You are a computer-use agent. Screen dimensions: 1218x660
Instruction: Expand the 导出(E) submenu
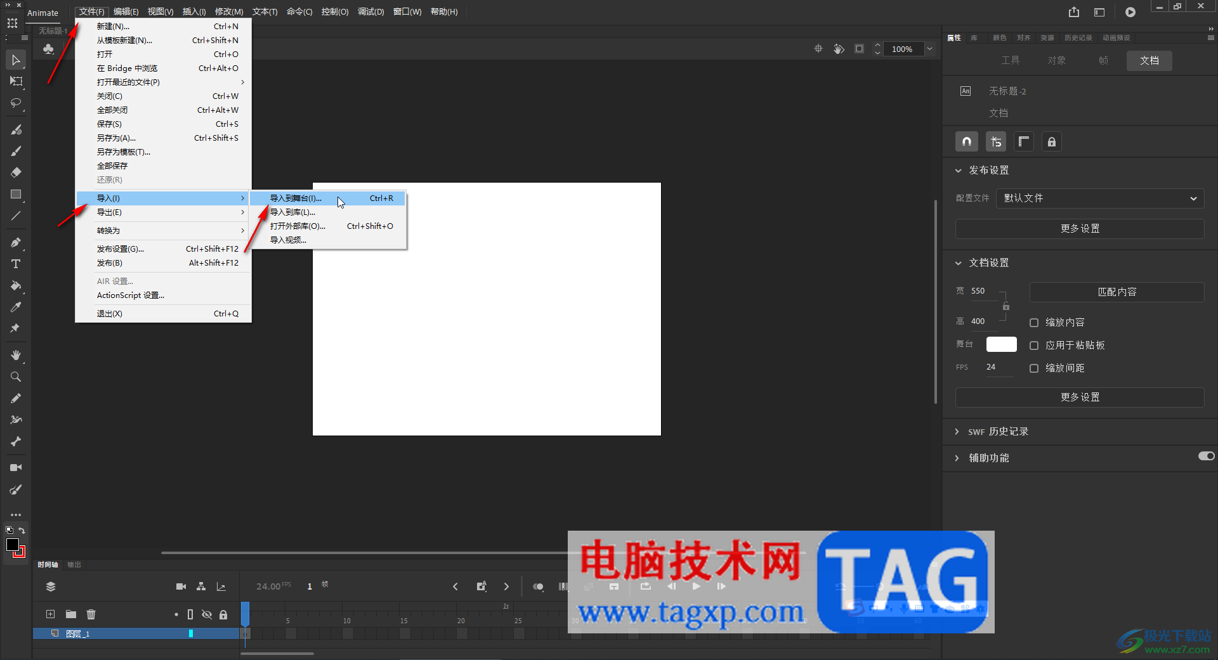(164, 212)
